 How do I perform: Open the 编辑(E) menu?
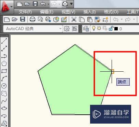47,12
